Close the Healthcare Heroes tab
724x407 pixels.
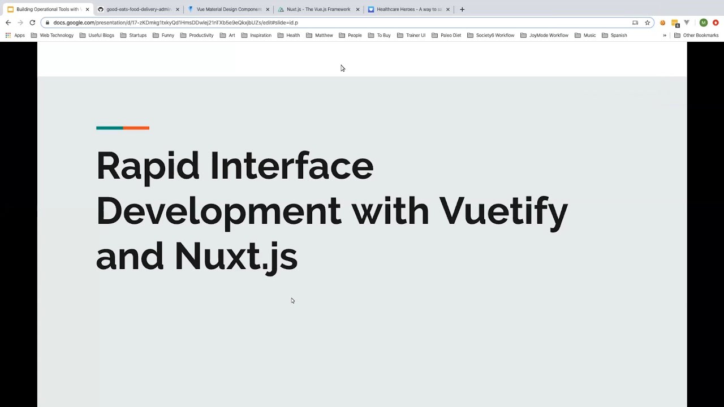[447, 10]
